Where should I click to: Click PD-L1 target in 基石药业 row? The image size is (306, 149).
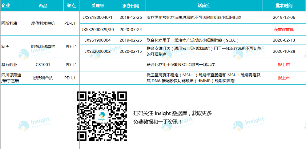coord(71,64)
